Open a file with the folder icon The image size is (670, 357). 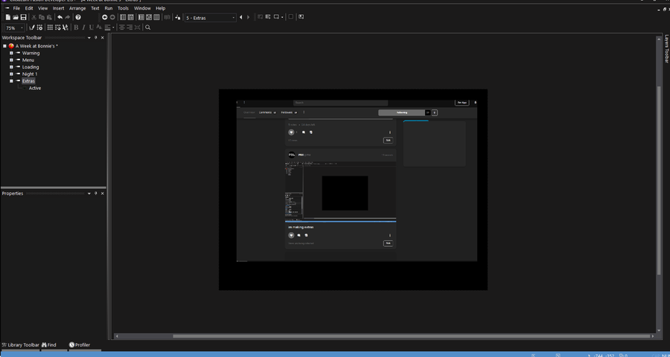(x=16, y=17)
